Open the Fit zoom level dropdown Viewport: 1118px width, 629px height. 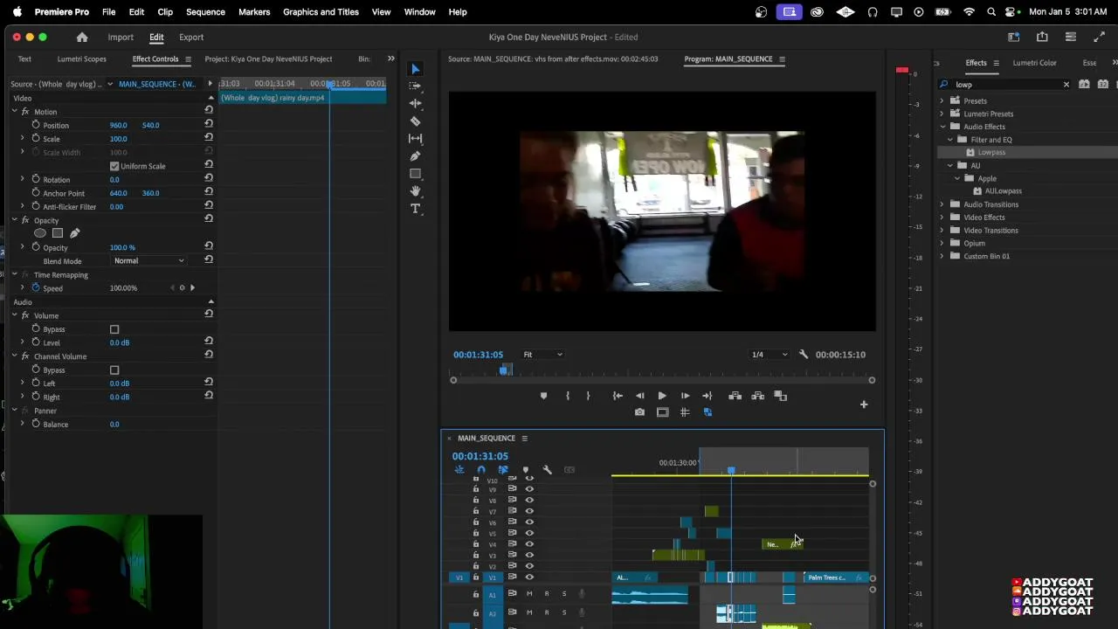click(542, 355)
